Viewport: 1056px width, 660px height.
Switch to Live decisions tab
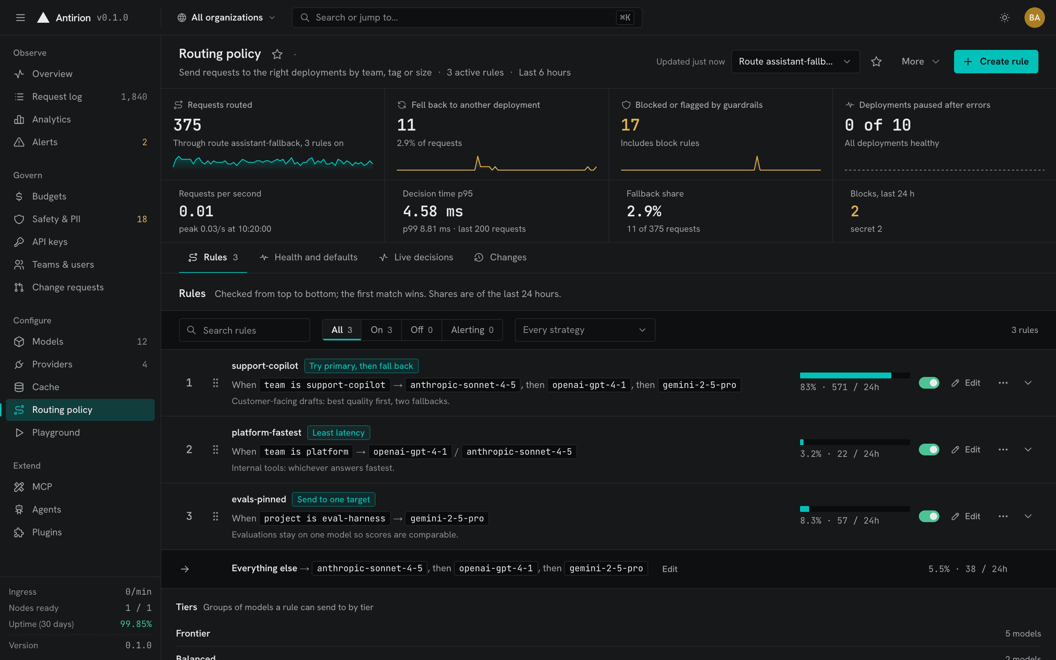click(x=416, y=257)
